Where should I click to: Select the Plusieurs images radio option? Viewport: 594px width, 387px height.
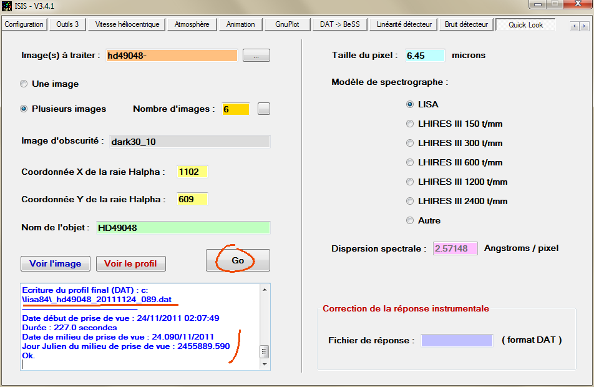click(x=24, y=109)
